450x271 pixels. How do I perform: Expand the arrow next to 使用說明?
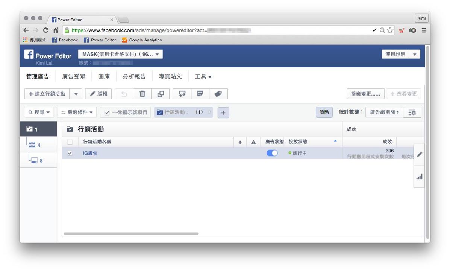click(x=414, y=54)
